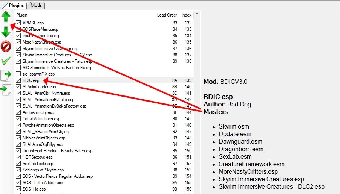The image size is (340, 194).
Task: Click MoreNastyCritters.esp in the masters list
Action: click(x=248, y=171)
